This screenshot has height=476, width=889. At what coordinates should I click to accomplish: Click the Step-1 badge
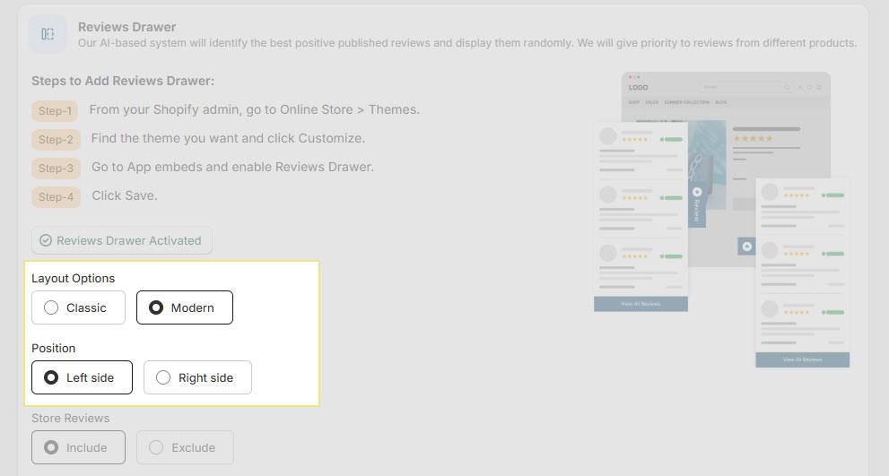(55, 110)
